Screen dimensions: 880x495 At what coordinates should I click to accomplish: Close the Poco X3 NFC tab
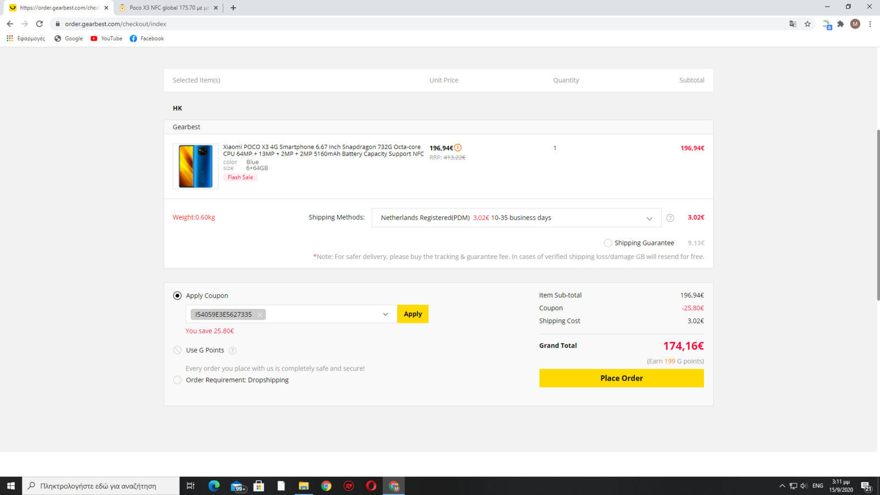(216, 8)
